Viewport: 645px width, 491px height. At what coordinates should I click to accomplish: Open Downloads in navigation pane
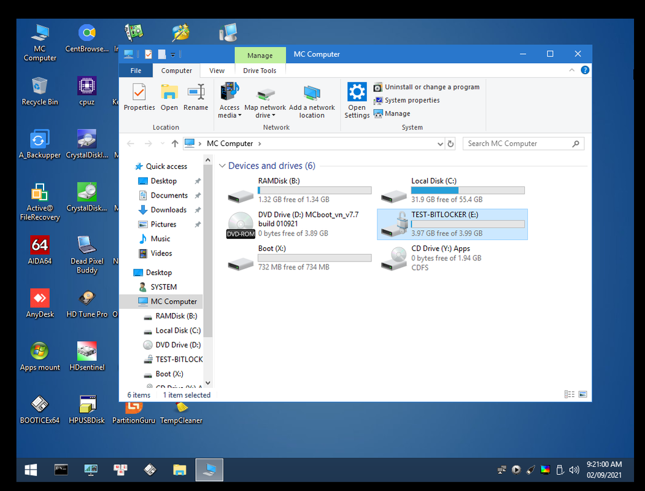[x=169, y=210]
